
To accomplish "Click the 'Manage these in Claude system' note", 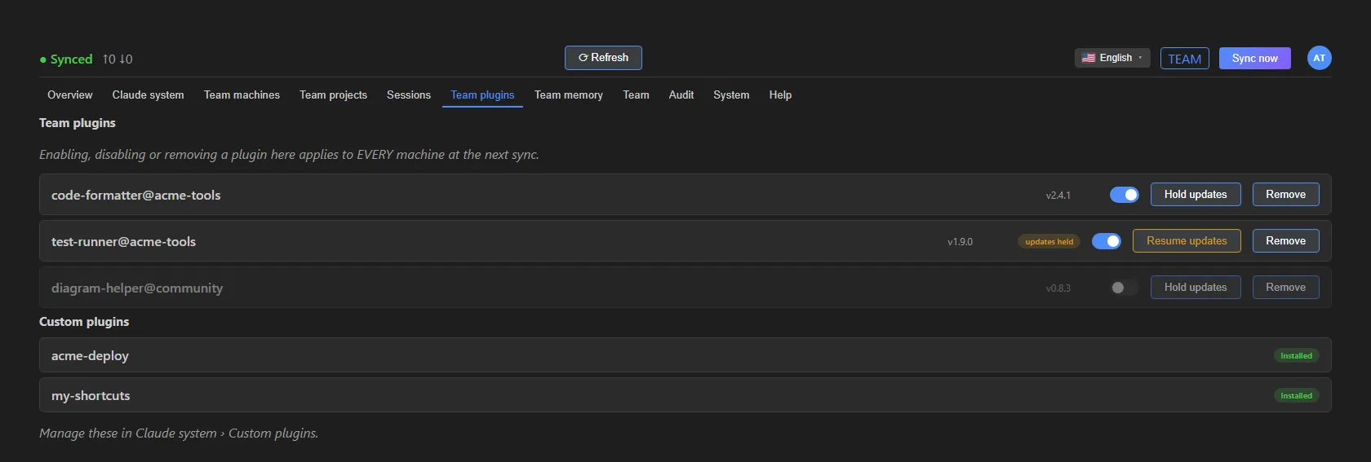I will point(179,433).
